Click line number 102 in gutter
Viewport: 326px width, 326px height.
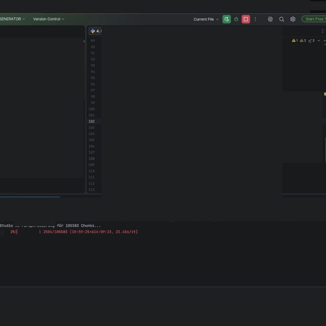[91, 122]
